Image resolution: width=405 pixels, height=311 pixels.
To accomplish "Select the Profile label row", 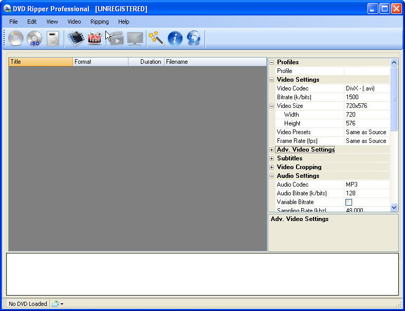I will tap(285, 71).
